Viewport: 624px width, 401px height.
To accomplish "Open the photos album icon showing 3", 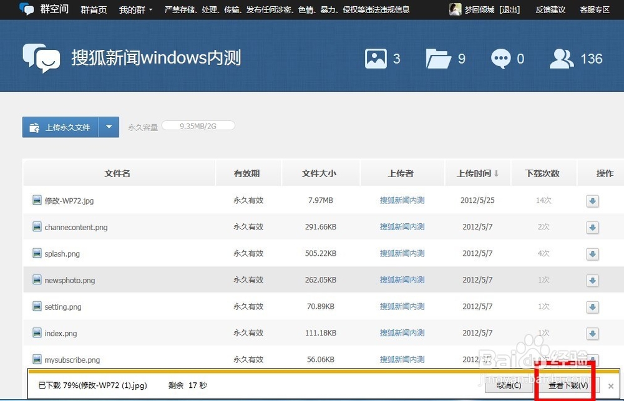I will (377, 58).
